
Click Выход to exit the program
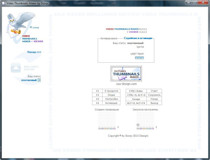[x=154, y=103]
